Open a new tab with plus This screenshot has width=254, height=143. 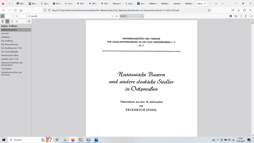coord(216,4)
